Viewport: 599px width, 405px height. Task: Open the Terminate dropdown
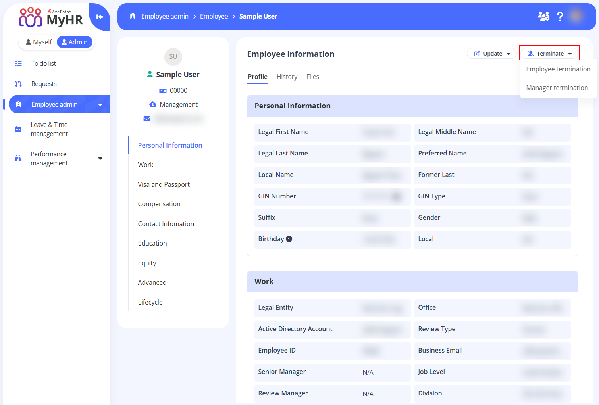click(549, 54)
